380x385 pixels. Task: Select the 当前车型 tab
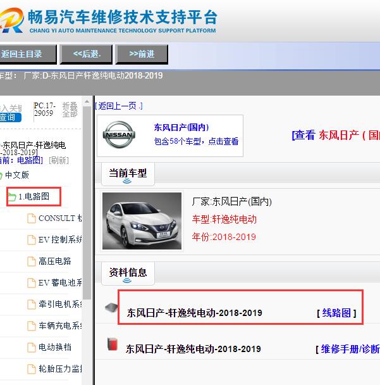click(128, 174)
